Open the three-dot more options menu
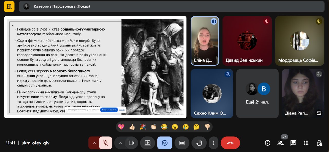 (213, 143)
